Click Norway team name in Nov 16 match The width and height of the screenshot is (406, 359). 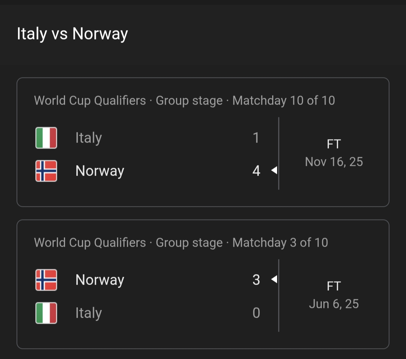[100, 171]
